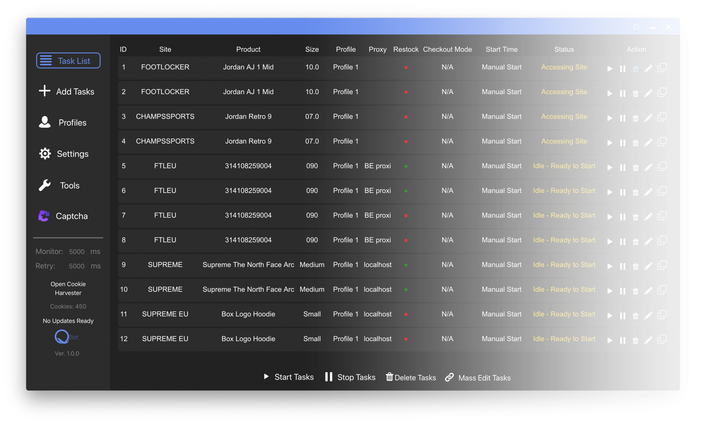Start task 8 FTLEU play icon
The height and width of the screenshot is (425, 706).
(610, 242)
